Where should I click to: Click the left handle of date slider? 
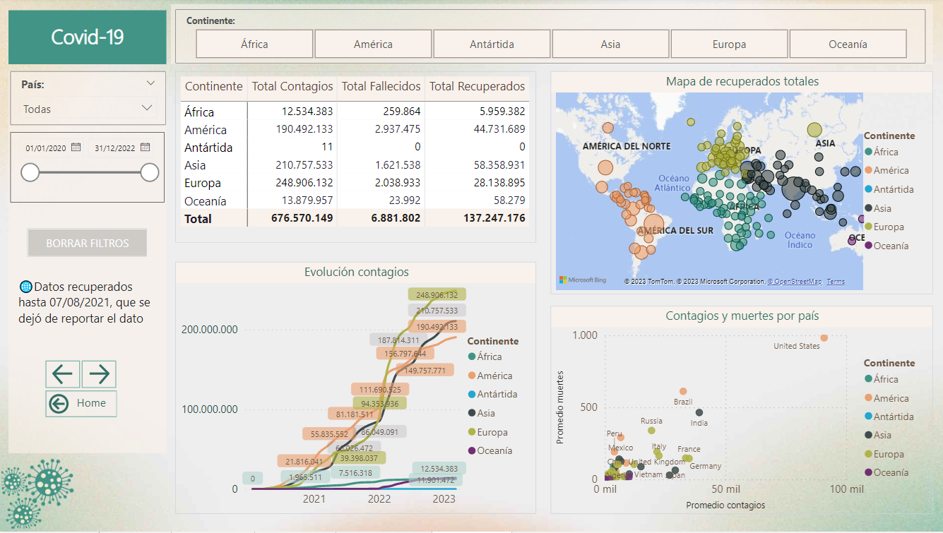30,172
